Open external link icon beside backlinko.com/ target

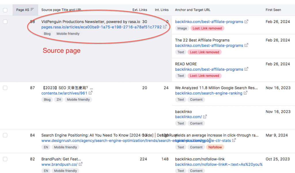coord(205,117)
